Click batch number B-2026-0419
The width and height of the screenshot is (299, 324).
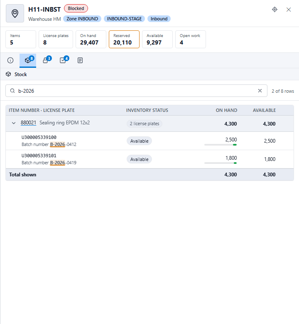coord(63,163)
